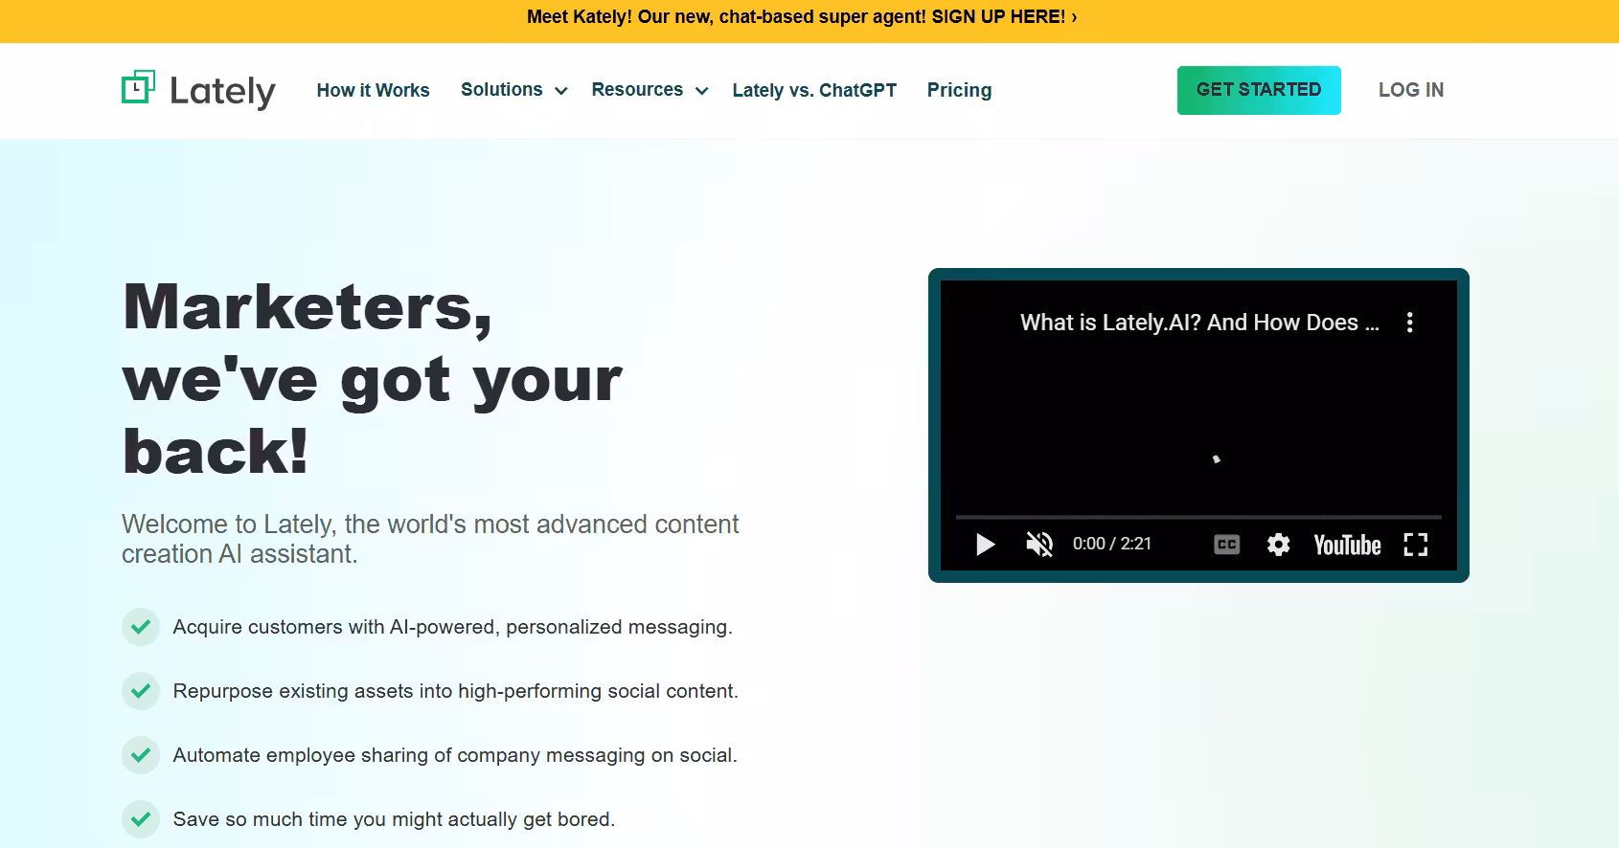Expand the Solutions dropdown menu
Screen dimensions: 1619x848
(x=514, y=90)
